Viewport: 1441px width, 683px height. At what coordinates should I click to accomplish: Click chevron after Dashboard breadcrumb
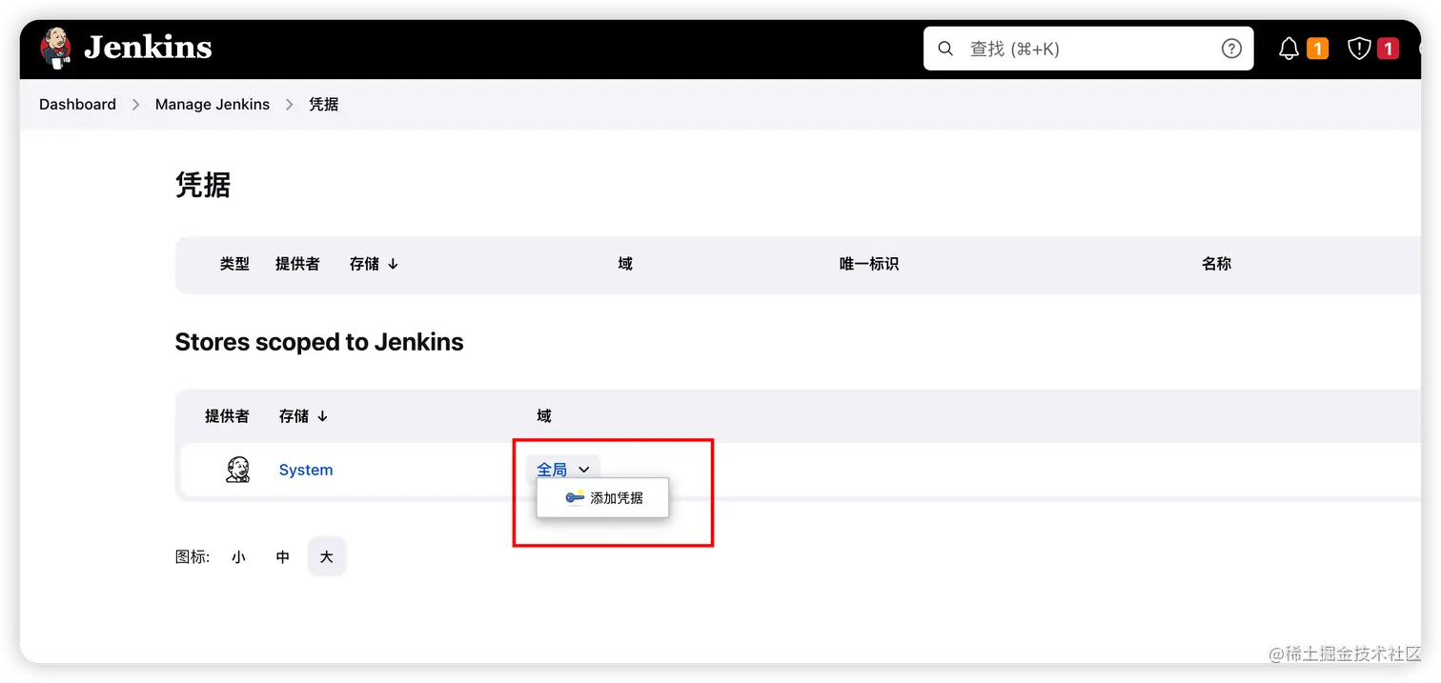[x=135, y=105]
